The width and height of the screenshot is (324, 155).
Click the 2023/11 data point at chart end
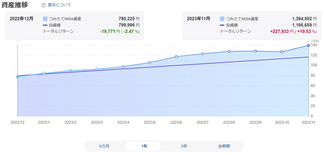(x=308, y=45)
